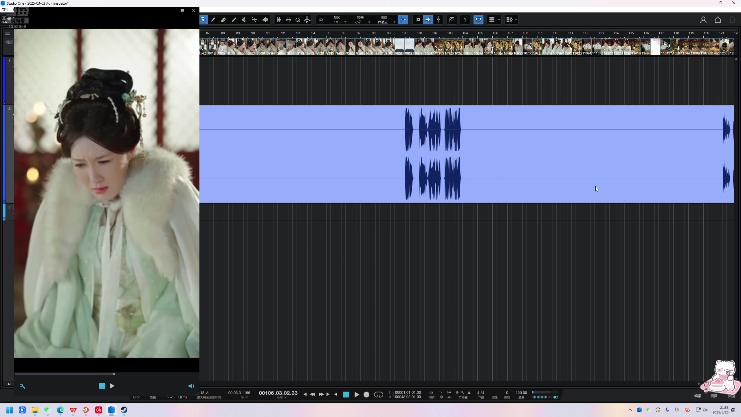The height and width of the screenshot is (417, 741).
Task: Toggle the video player filmstrip button
Action: pyautogui.click(x=478, y=20)
